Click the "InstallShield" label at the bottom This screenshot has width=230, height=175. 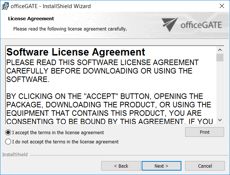point(15,155)
